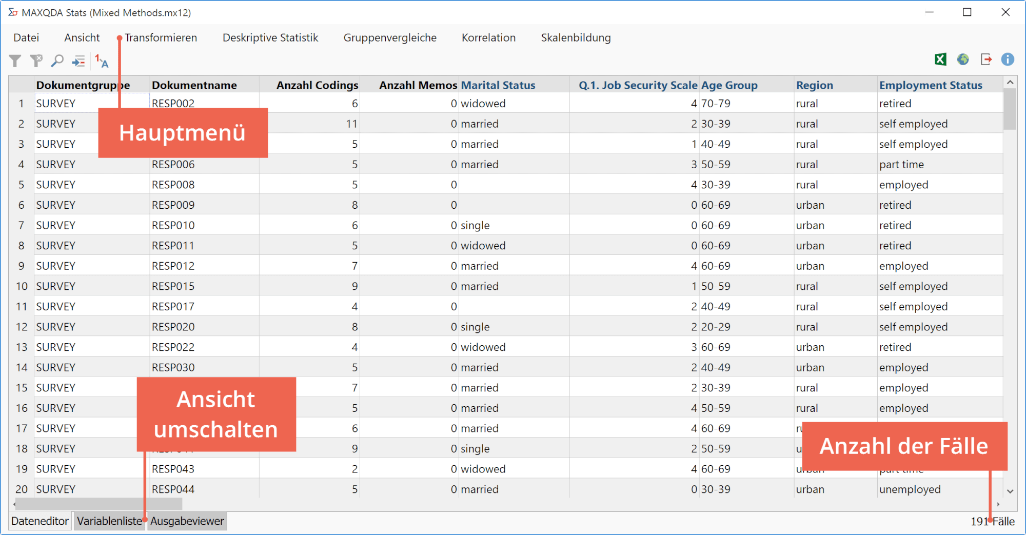Viewport: 1026px width, 535px height.
Task: Click horizontal scrollbar thumb
Action: (x=98, y=504)
